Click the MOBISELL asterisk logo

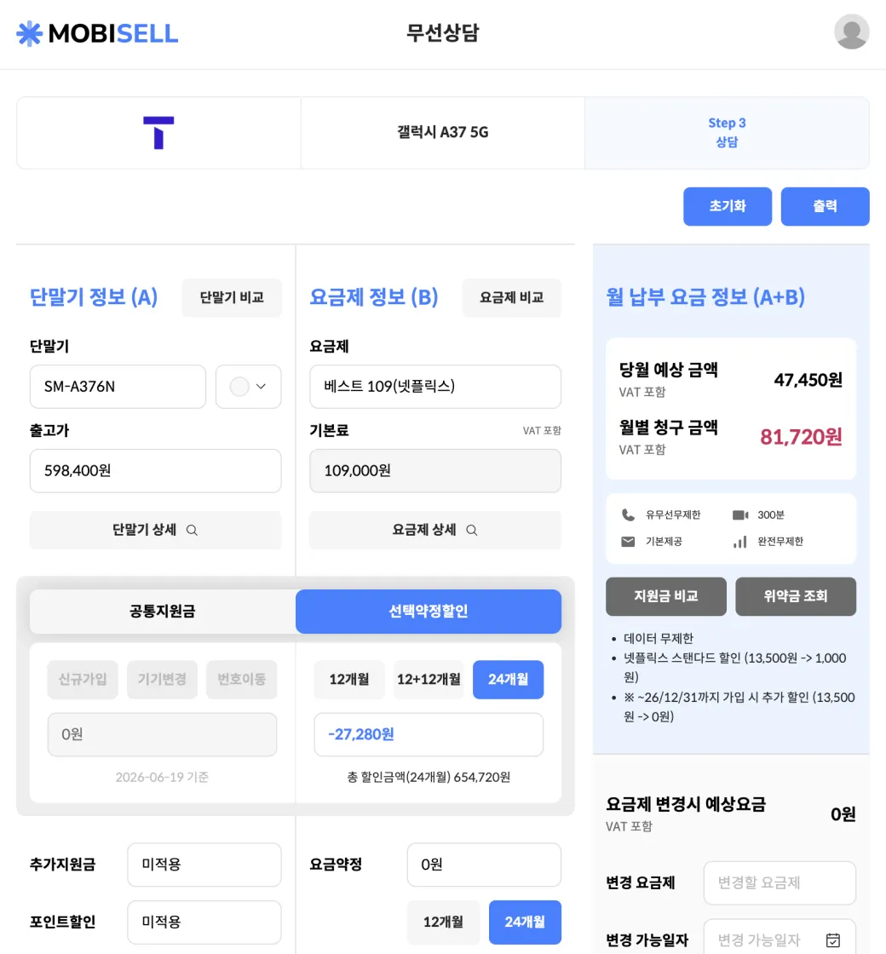point(29,33)
